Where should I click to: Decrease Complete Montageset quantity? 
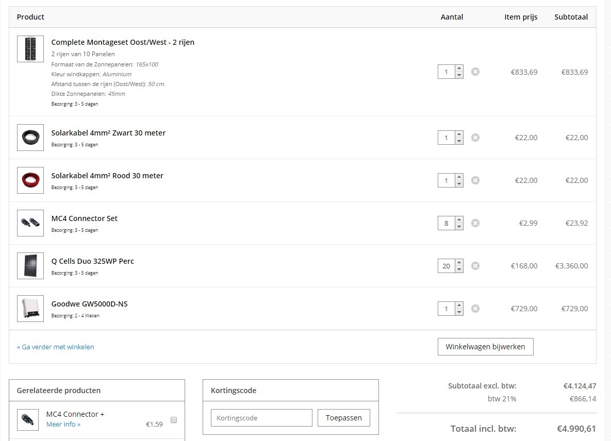click(x=459, y=75)
